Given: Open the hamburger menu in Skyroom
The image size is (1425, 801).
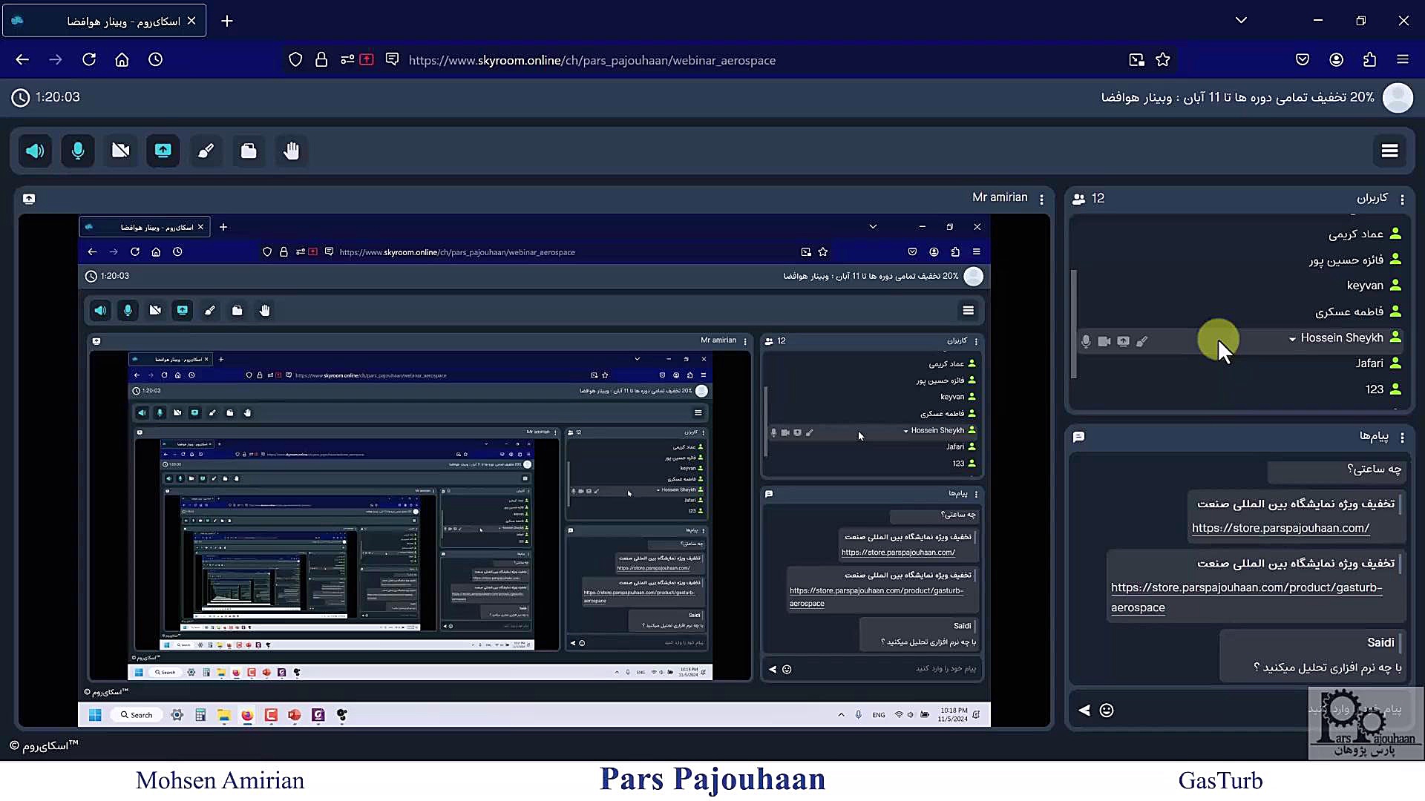Looking at the screenshot, I should (1389, 151).
